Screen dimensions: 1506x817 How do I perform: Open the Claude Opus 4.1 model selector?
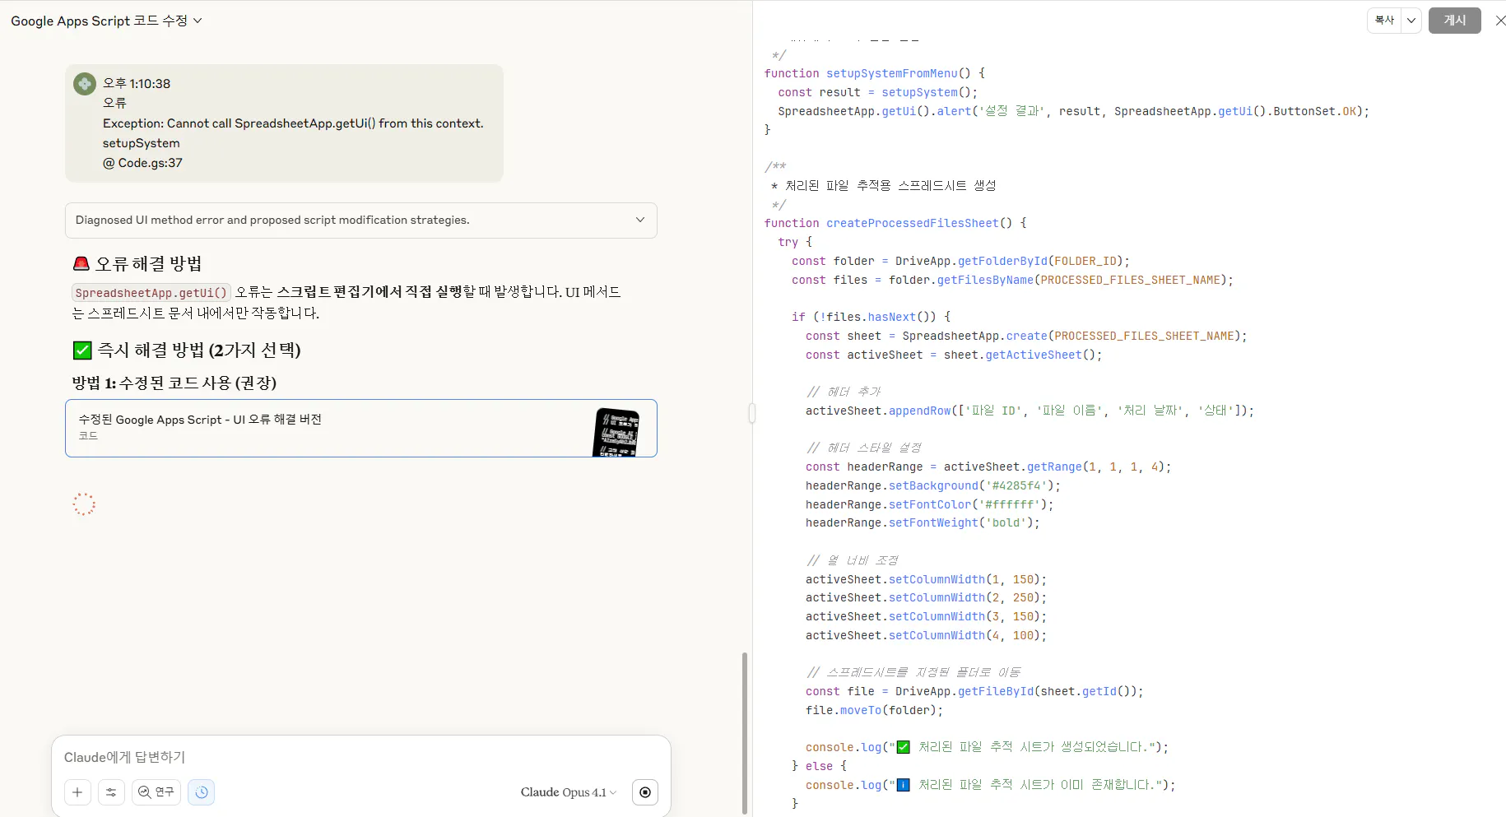568,792
